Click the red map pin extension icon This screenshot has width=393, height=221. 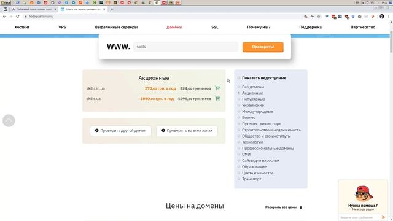coord(373,17)
